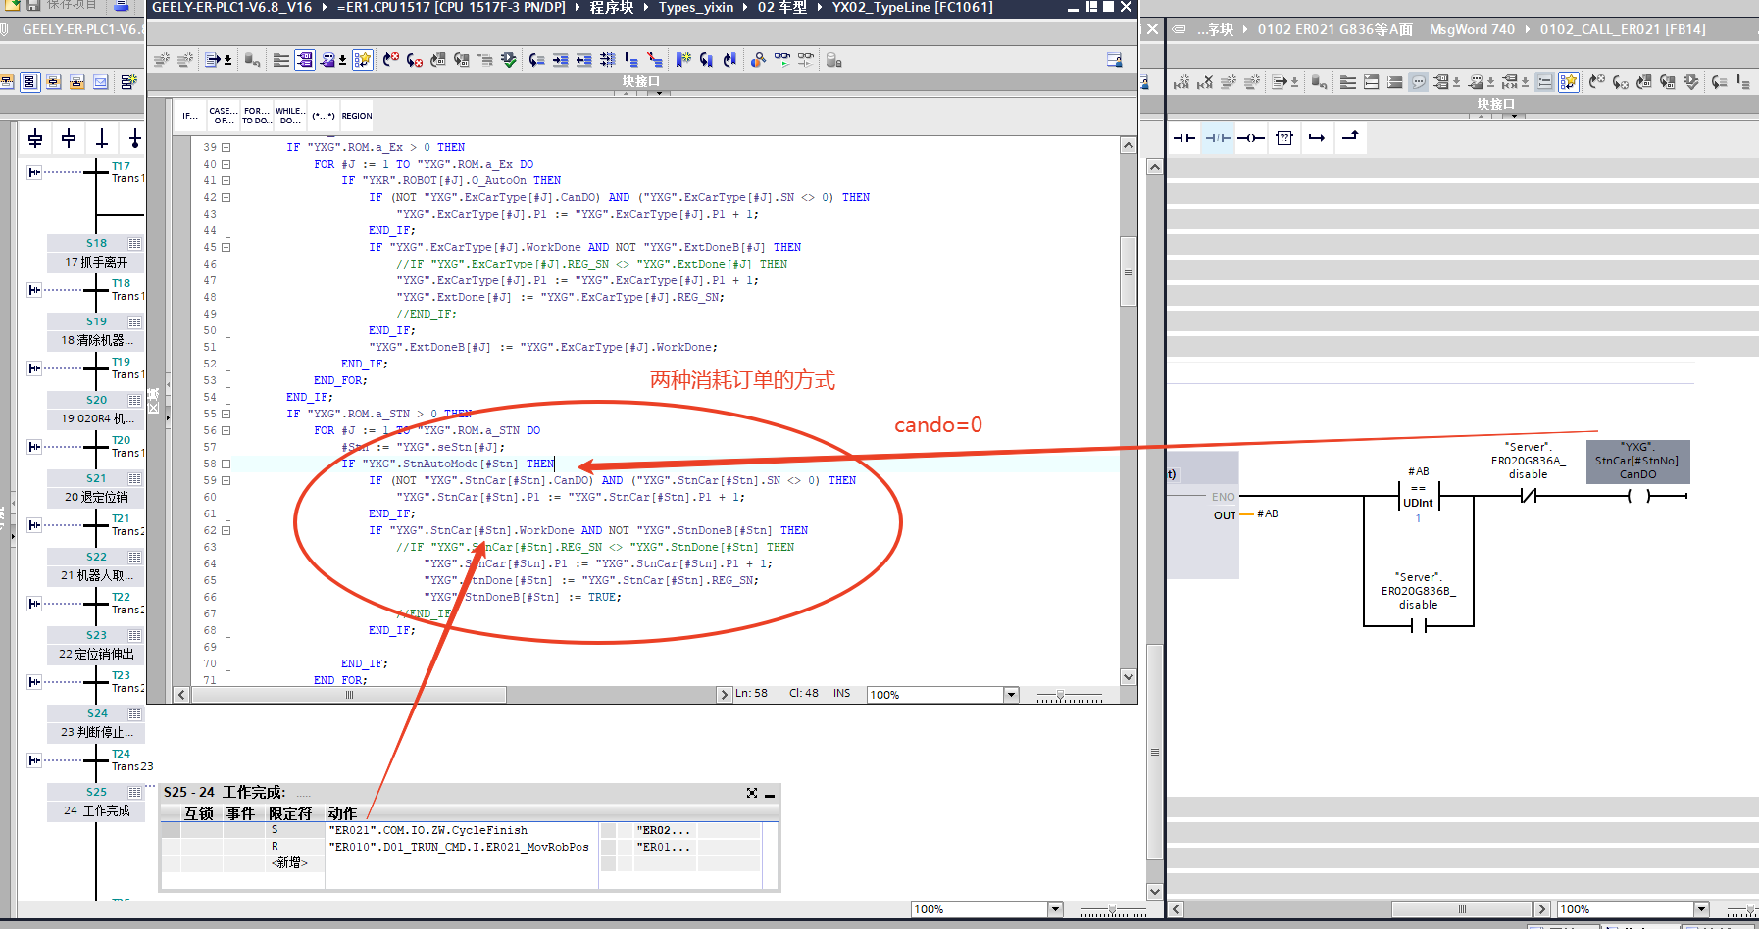Click the <新增> cell to add an action
Image resolution: width=1759 pixels, height=929 pixels.
tap(290, 862)
